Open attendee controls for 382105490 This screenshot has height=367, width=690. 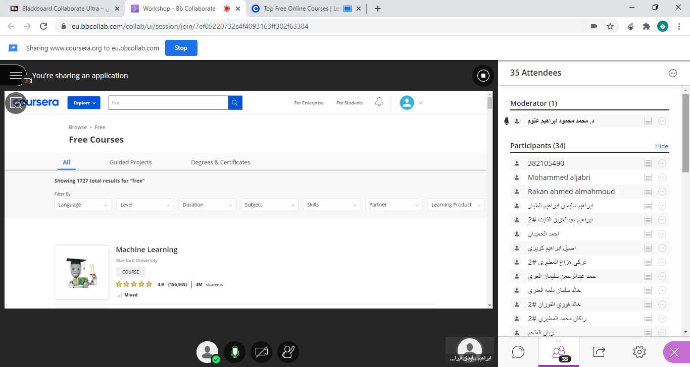pyautogui.click(x=662, y=163)
